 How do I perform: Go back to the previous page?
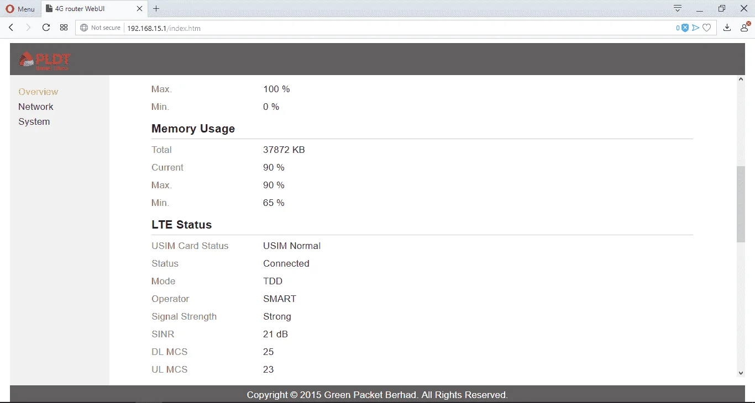click(11, 28)
